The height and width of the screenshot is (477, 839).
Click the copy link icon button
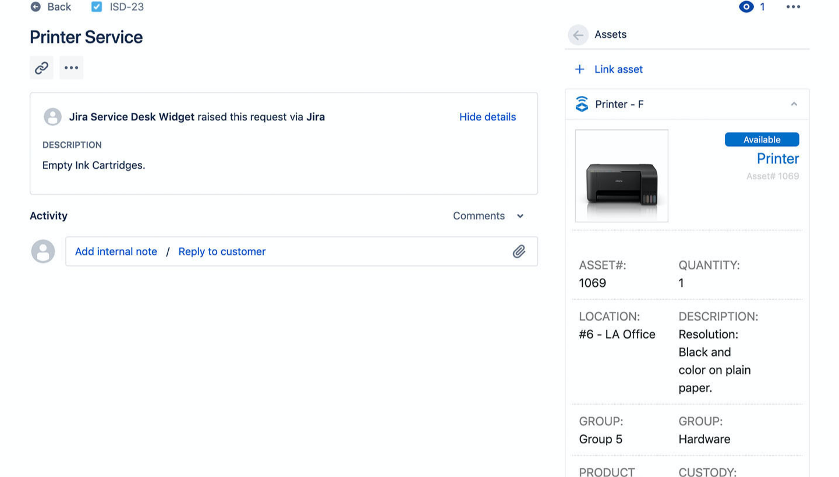[41, 68]
